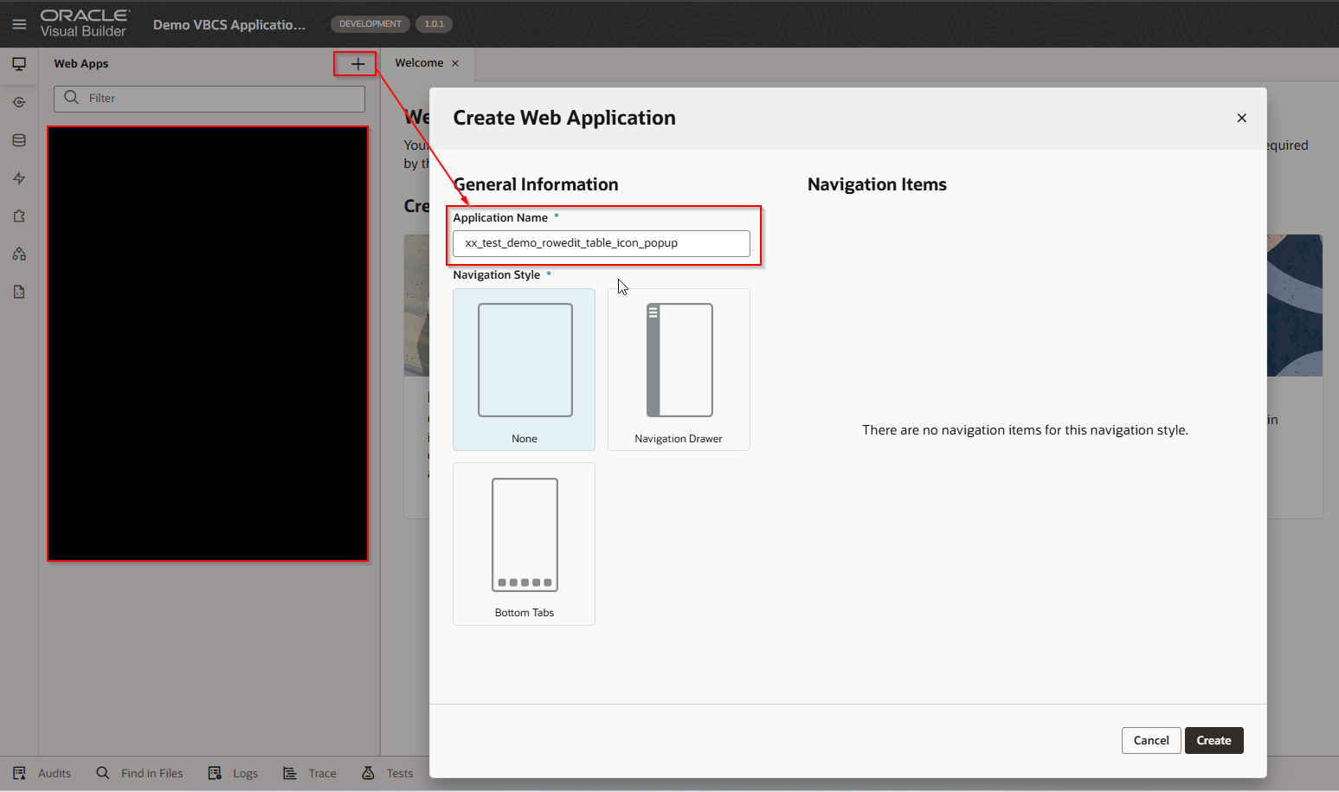Pick the Bottom Tabs navigation style
1339x792 pixels.
click(524, 544)
